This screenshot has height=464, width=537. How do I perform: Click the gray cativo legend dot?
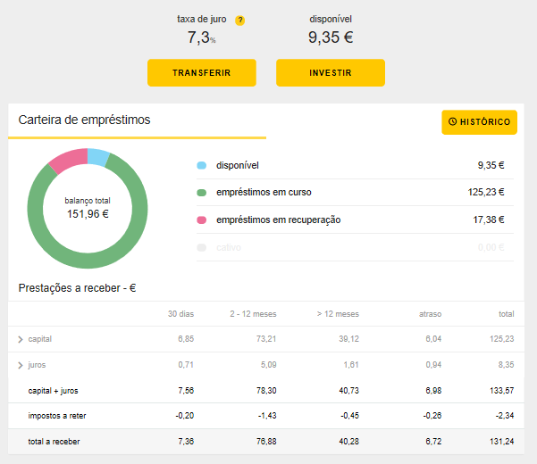pos(201,247)
